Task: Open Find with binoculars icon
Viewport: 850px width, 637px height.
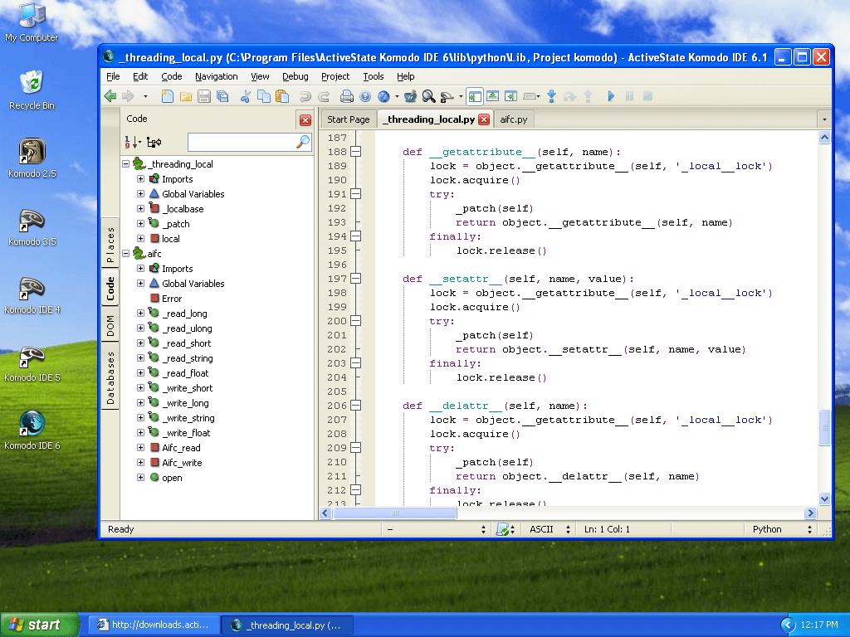Action: (x=429, y=96)
